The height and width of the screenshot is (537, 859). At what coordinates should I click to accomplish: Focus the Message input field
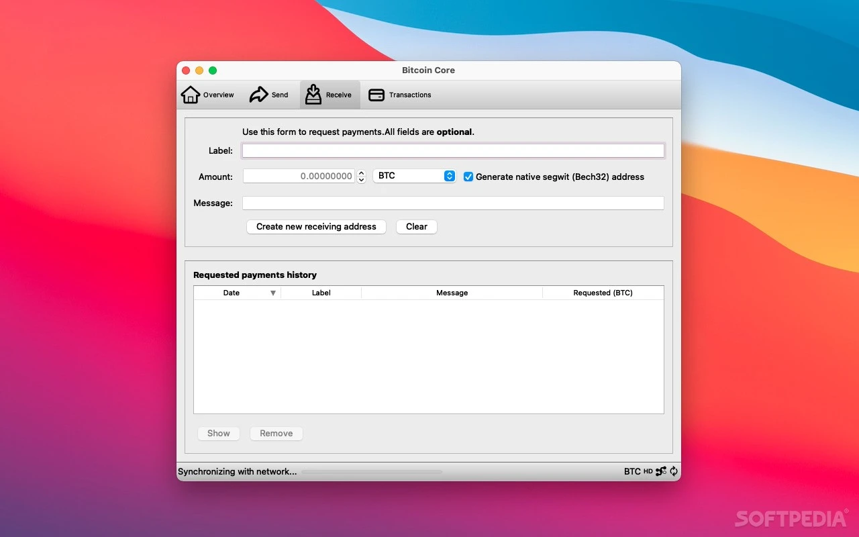tap(453, 203)
